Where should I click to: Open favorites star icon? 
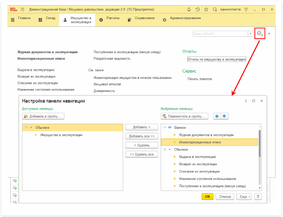click(206, 9)
